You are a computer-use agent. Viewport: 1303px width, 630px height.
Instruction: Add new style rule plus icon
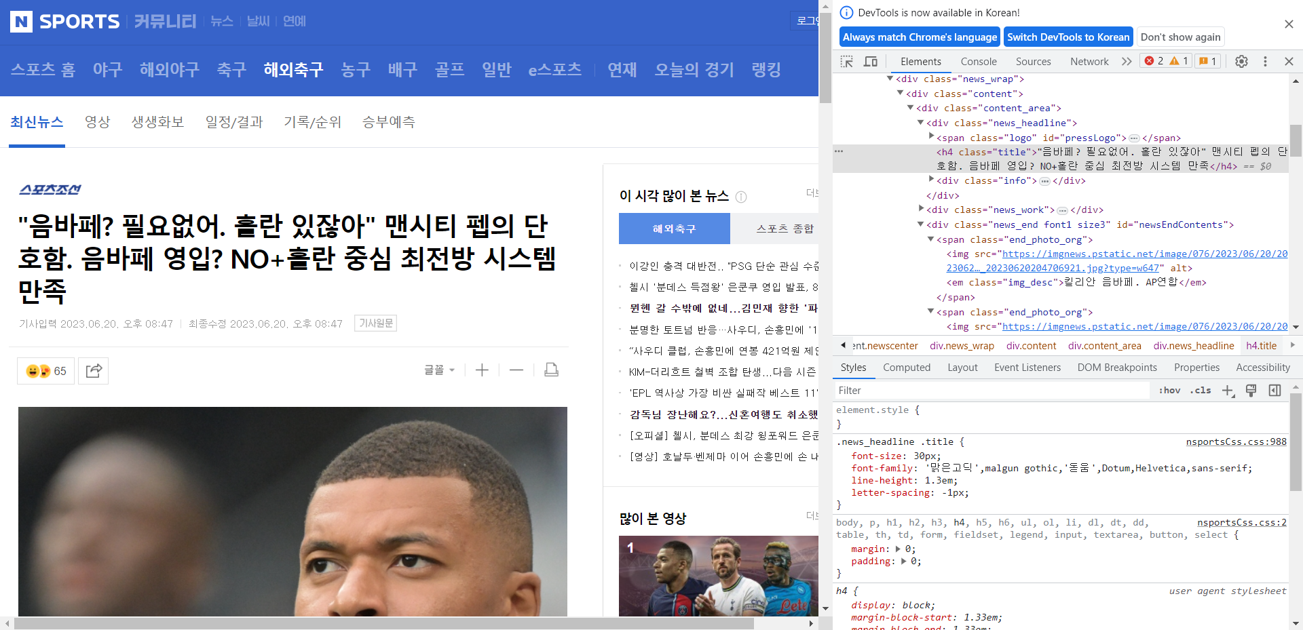pyautogui.click(x=1228, y=391)
